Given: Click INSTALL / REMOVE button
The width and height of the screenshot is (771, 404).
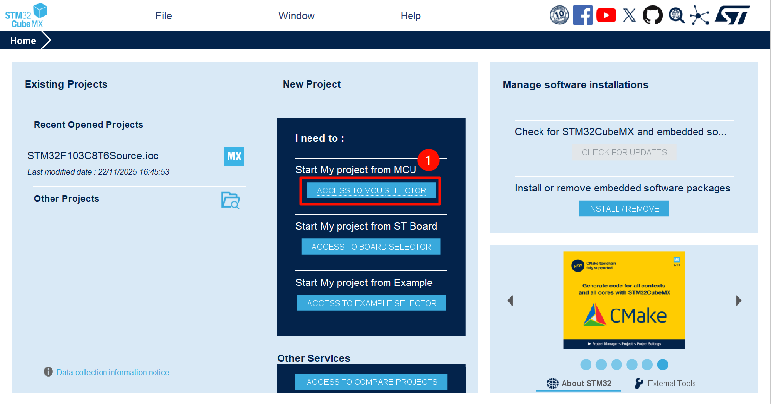Looking at the screenshot, I should coord(624,209).
